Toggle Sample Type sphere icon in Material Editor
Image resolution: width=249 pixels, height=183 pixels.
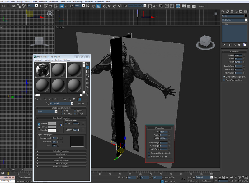(87, 64)
